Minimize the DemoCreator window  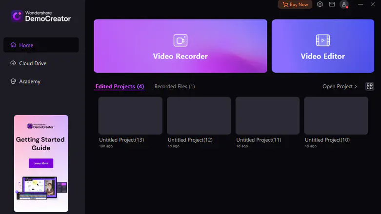(361, 4)
